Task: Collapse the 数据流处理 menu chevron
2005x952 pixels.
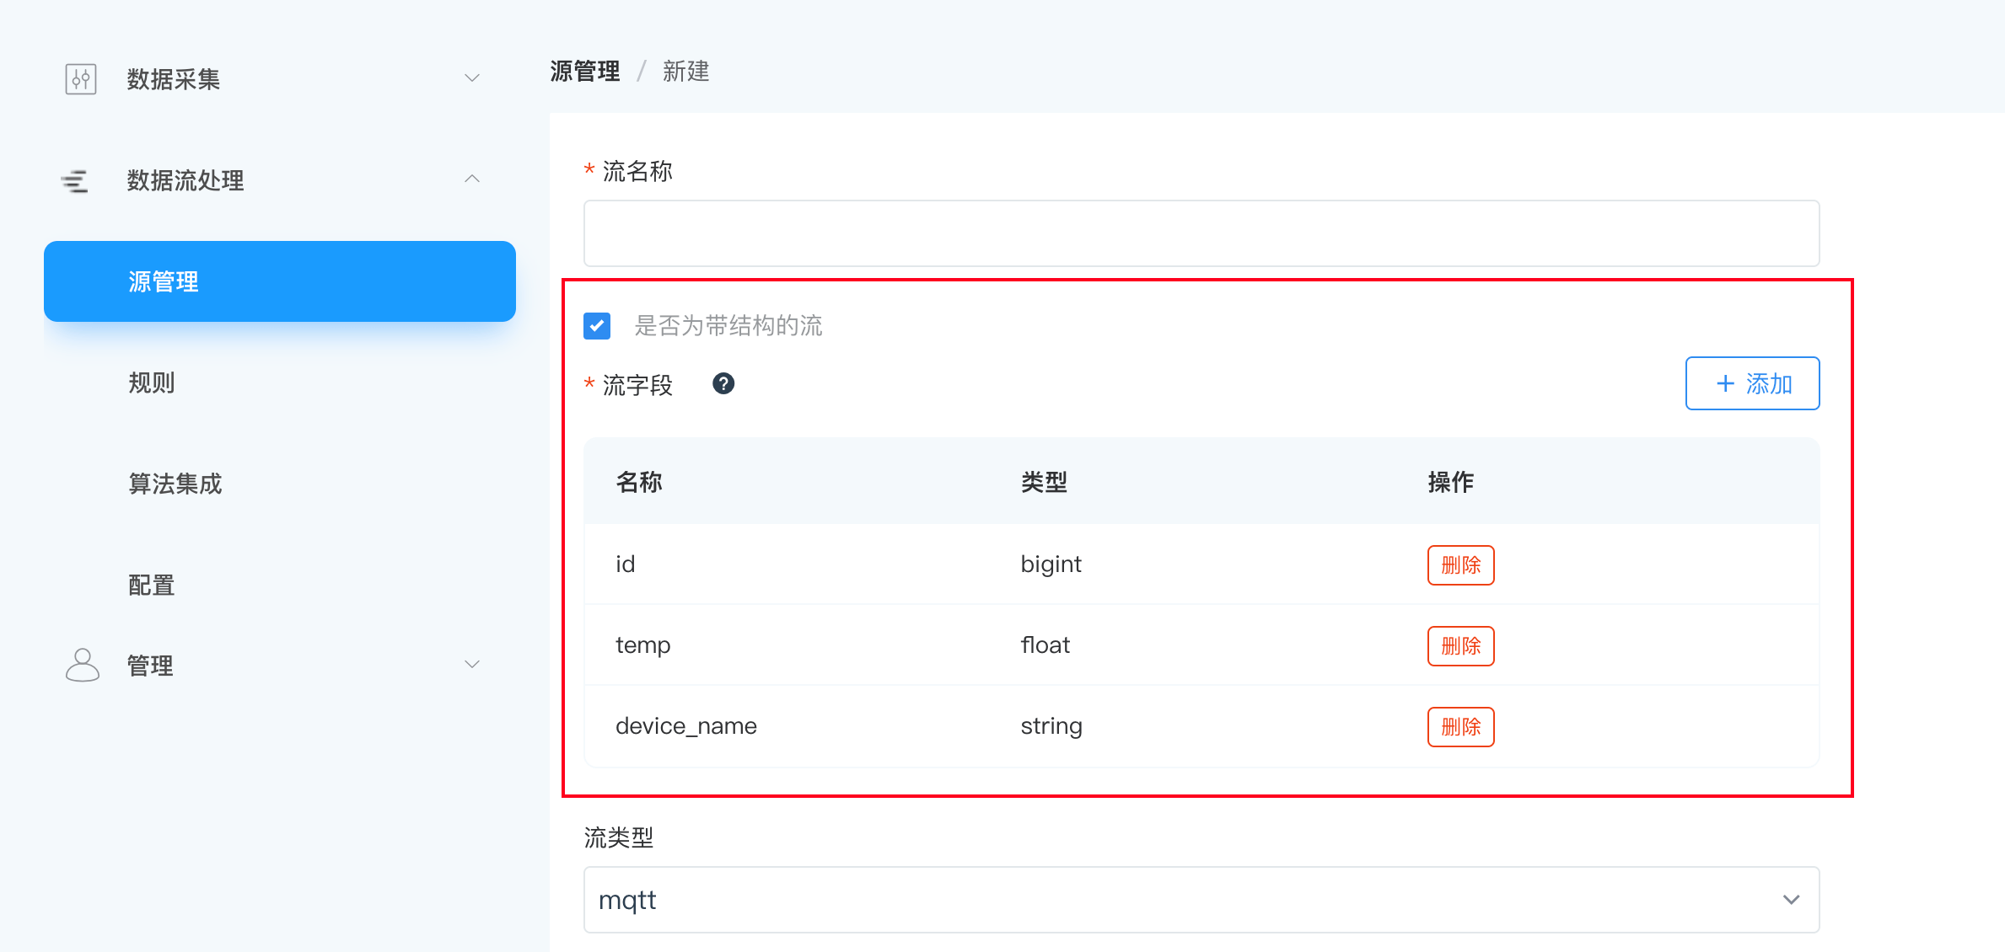Action: pos(472,179)
